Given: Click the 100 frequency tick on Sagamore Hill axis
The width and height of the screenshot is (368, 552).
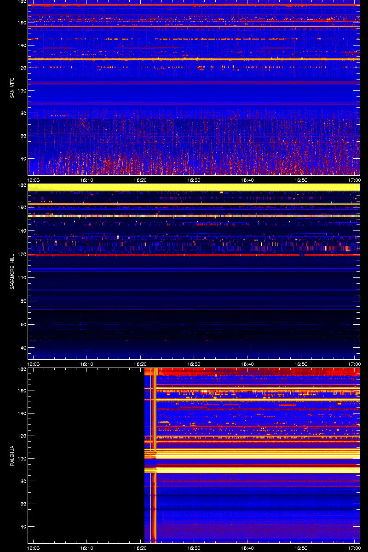Looking at the screenshot, I should pos(22,278).
